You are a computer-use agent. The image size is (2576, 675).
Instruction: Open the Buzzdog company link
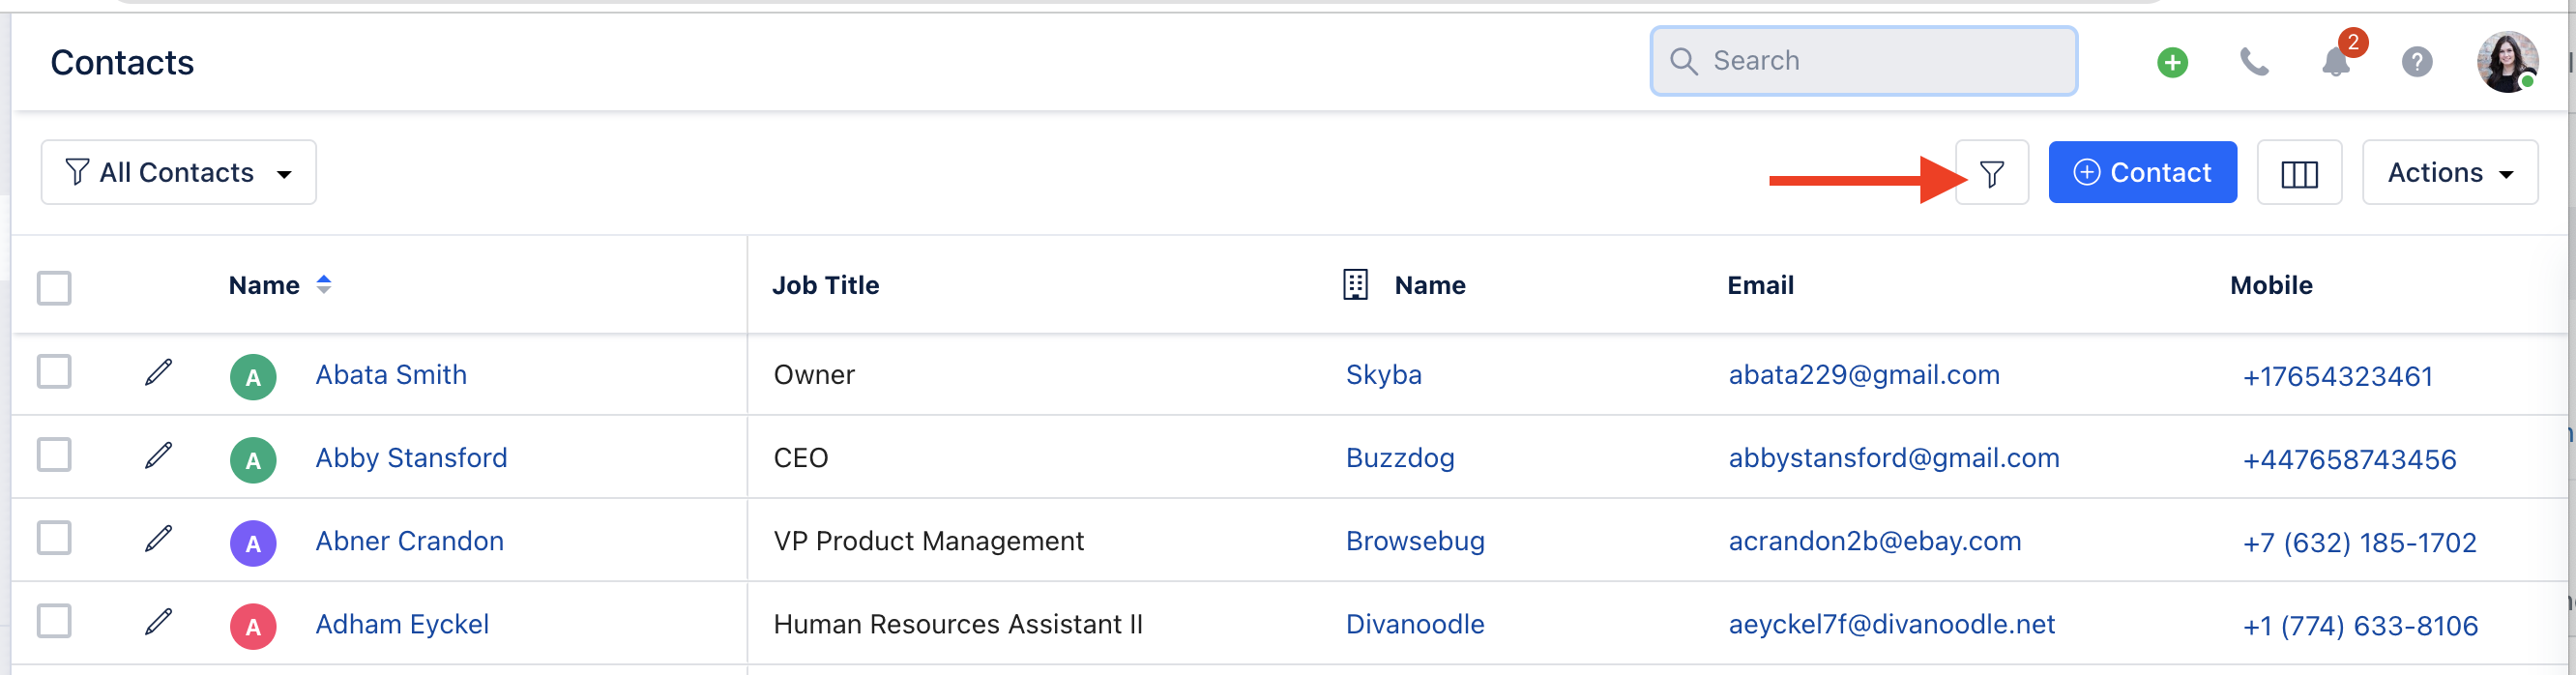tap(1399, 458)
